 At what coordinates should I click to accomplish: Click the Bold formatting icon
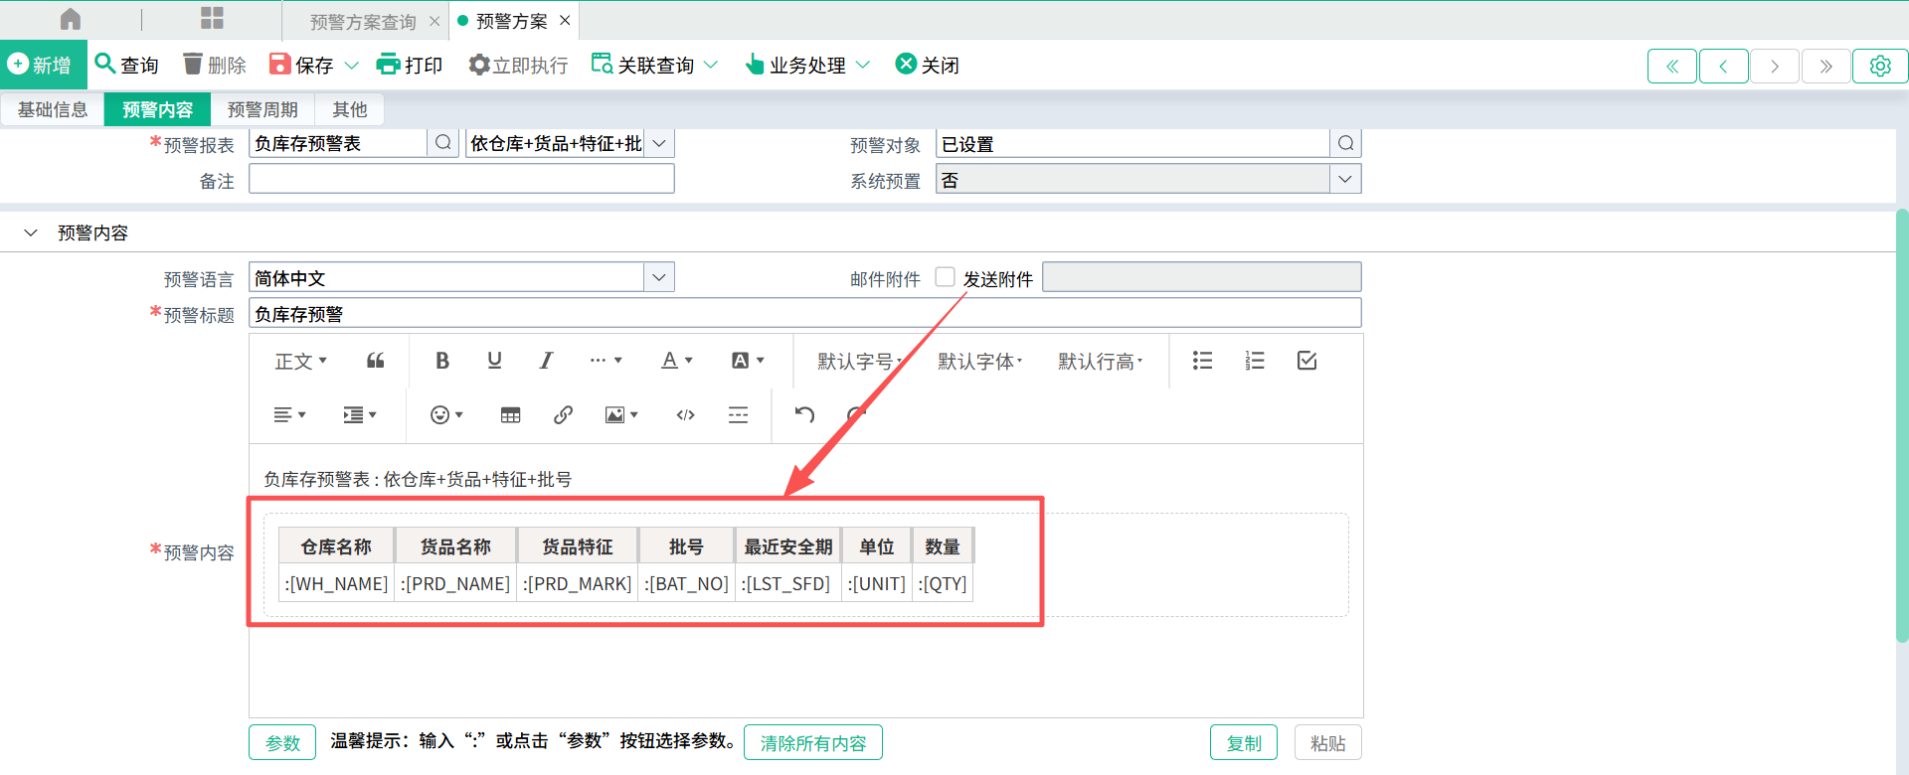pos(442,361)
